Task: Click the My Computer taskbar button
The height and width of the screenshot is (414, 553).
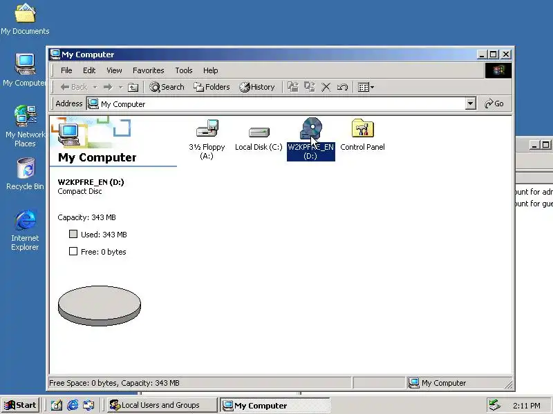Action: pyautogui.click(x=275, y=405)
